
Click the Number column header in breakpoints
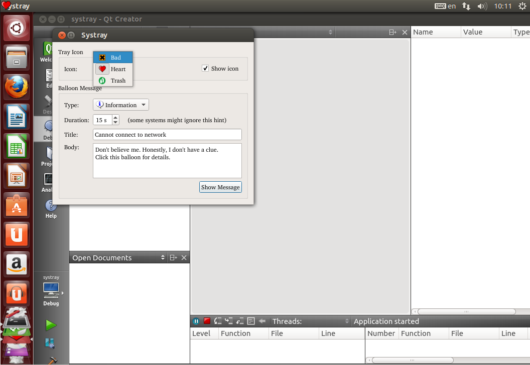381,333
